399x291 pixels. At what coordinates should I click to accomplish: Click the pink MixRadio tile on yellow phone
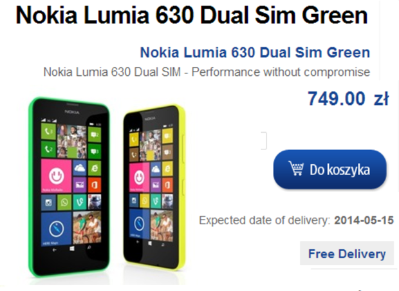139,178
